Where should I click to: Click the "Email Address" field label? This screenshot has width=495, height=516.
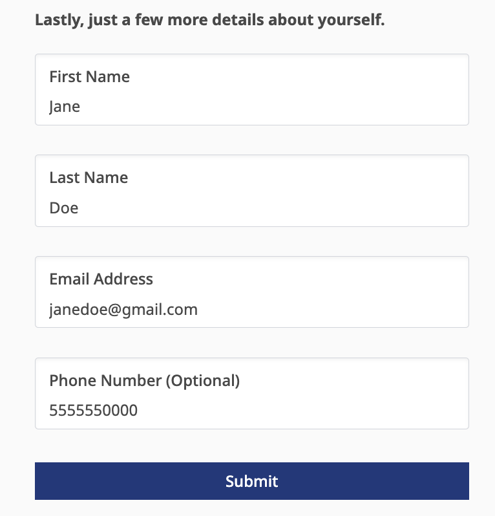point(101,279)
